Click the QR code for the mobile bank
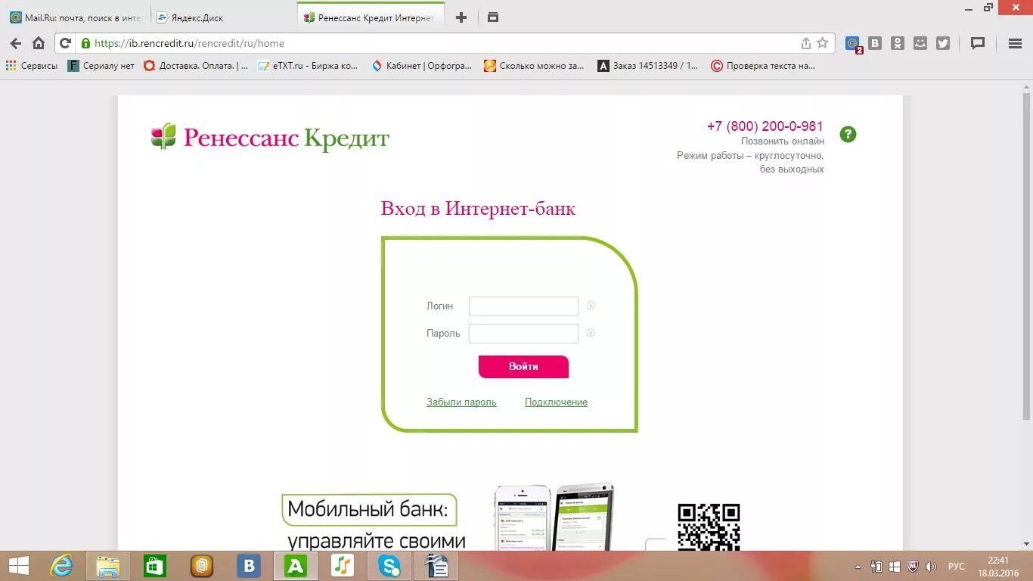Screen dimensions: 1033x581 click(709, 527)
